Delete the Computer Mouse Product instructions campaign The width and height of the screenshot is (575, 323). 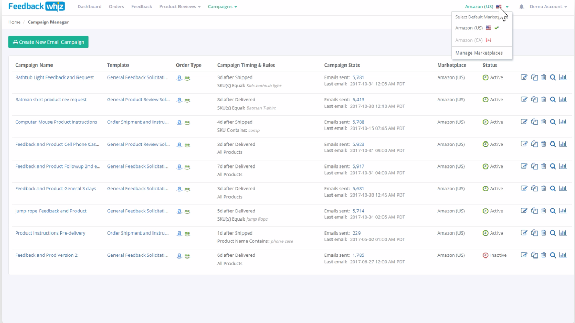(543, 122)
